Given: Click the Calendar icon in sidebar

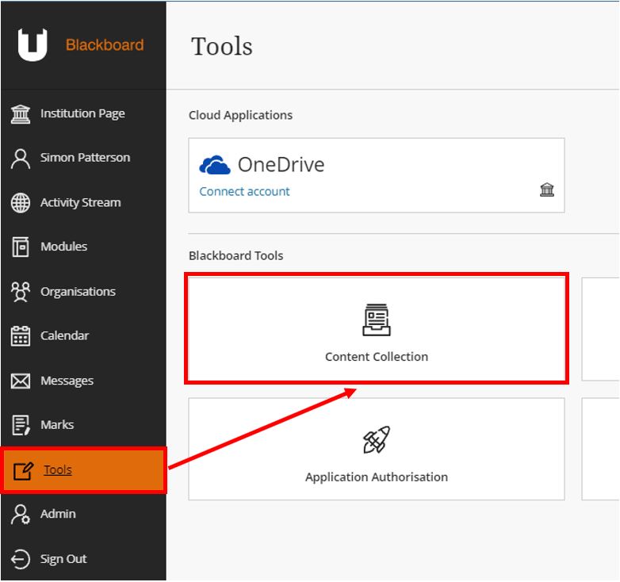Looking at the screenshot, I should (x=21, y=336).
